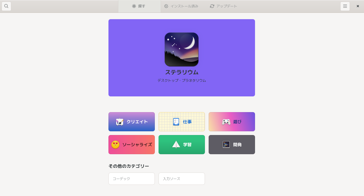Image resolution: width=364 pixels, height=196 pixels.
Task: Open the search button in the header
Action: tap(6, 6)
